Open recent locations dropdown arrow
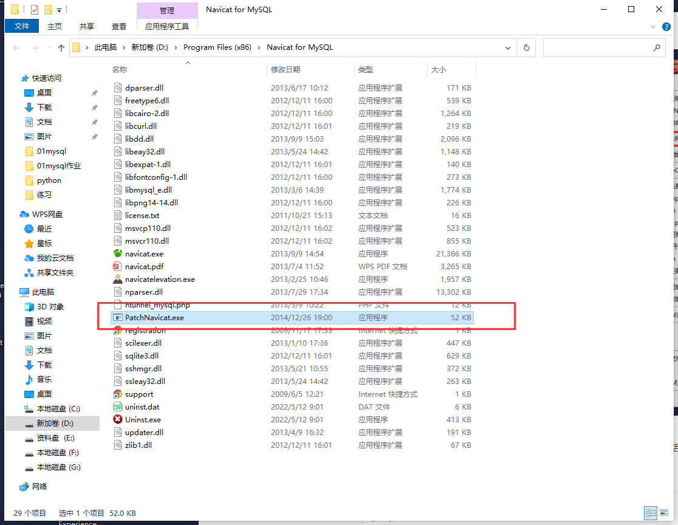Screen dimensions: 678x525 [x=49, y=47]
